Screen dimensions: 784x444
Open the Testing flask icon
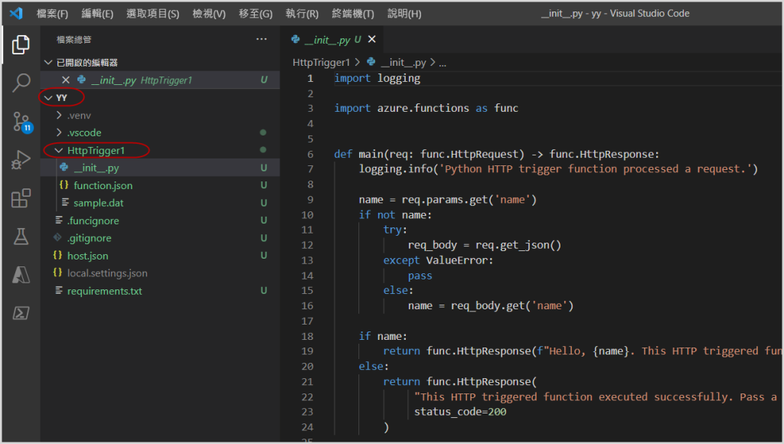21,237
